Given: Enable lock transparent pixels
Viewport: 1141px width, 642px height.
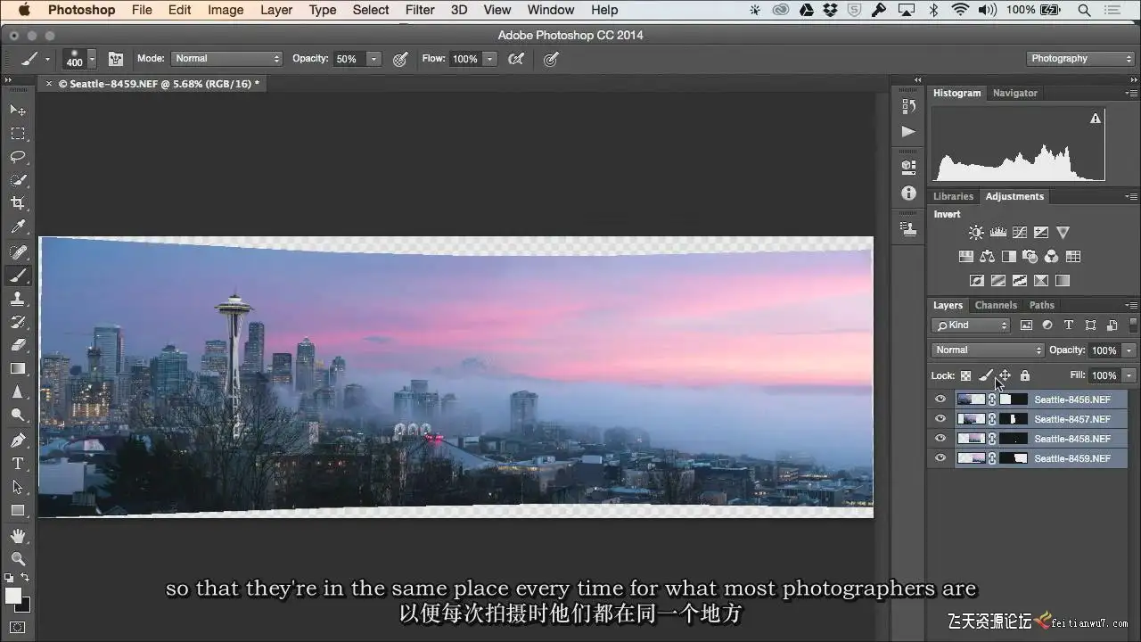Looking at the screenshot, I should tap(965, 376).
